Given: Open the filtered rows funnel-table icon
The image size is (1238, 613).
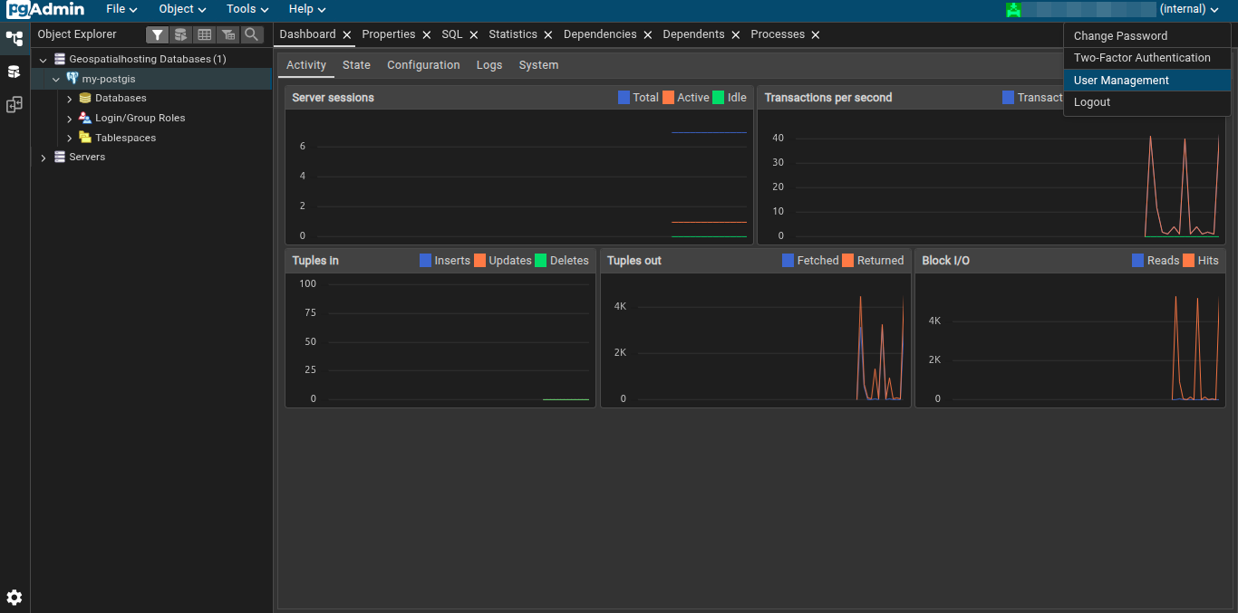Looking at the screenshot, I should click(x=227, y=34).
